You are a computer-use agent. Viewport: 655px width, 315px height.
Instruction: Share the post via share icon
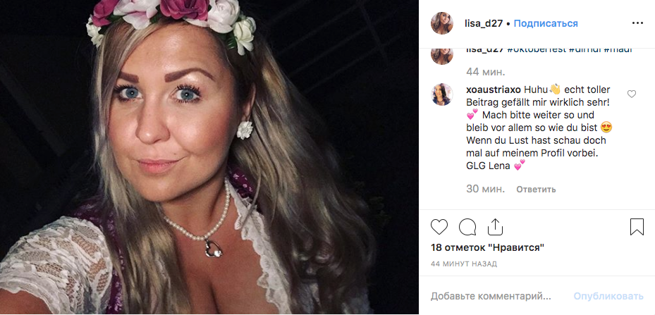495,227
